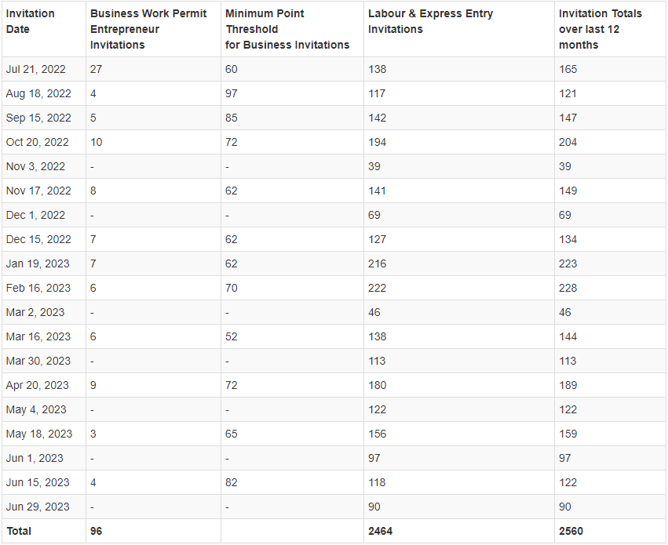Click the Apr 20, 2023 date cell
The height and width of the screenshot is (545, 668).
38,385
